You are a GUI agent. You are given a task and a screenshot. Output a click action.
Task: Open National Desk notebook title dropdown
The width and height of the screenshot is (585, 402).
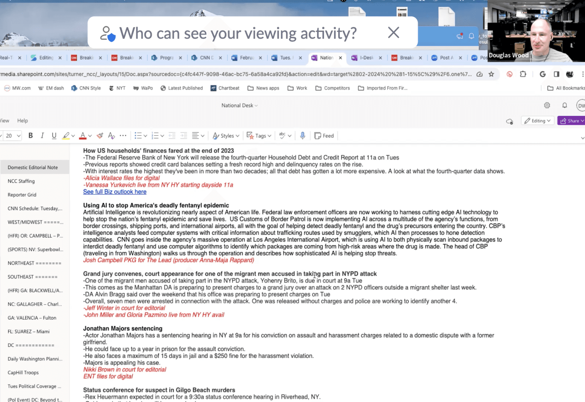pos(239,105)
